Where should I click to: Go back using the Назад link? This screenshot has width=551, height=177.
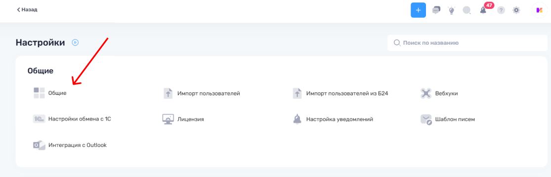(27, 10)
